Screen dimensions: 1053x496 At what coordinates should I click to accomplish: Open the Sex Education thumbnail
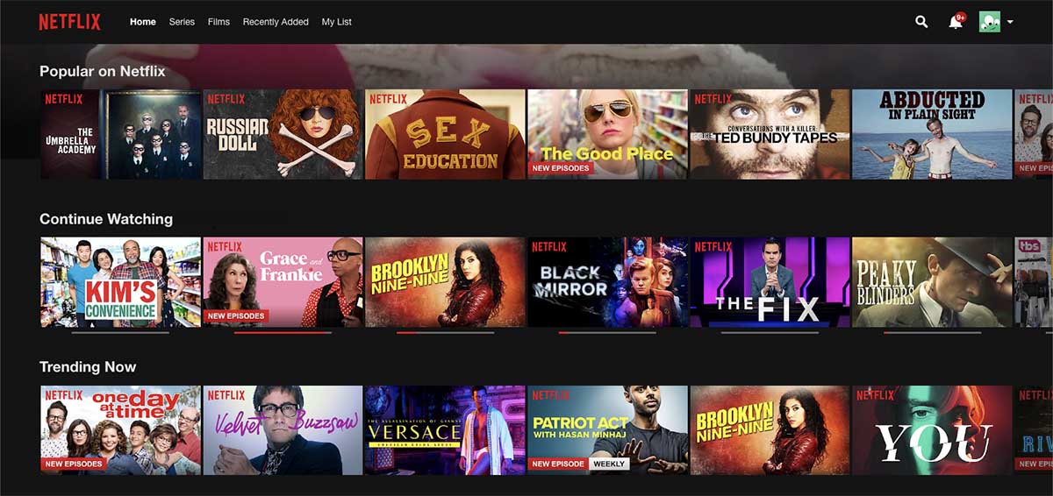[445, 134]
